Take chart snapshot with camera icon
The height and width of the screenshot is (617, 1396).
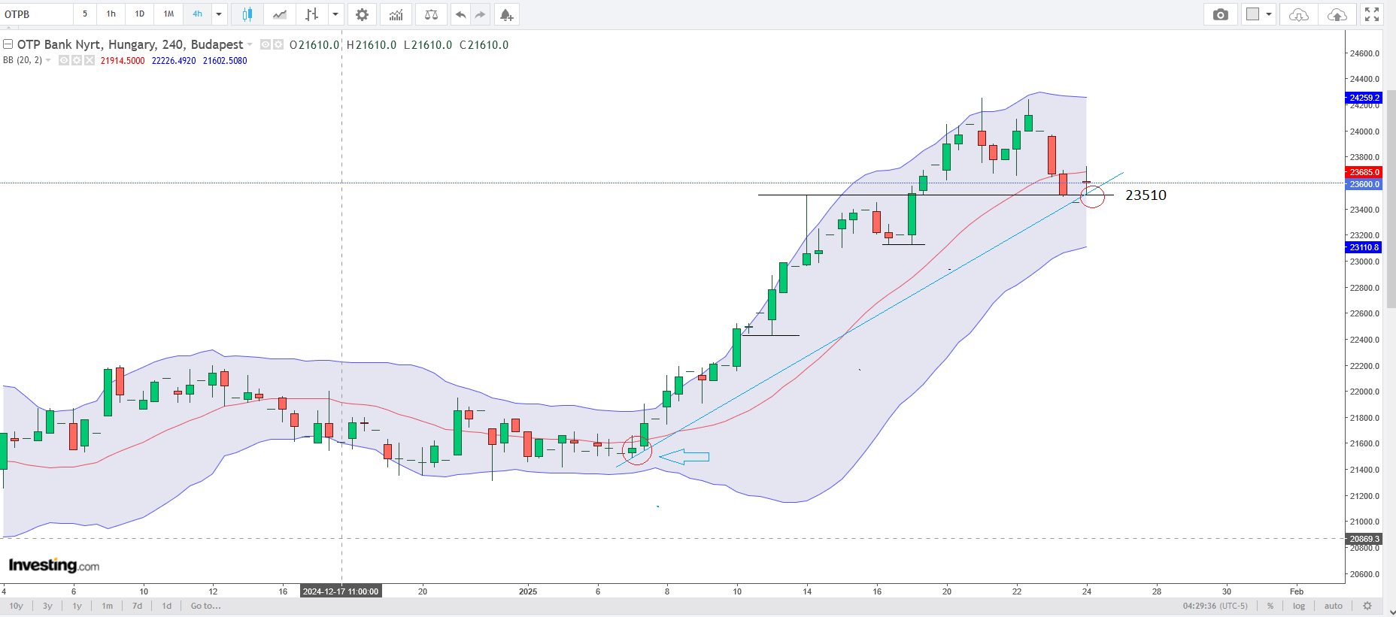(x=1221, y=14)
